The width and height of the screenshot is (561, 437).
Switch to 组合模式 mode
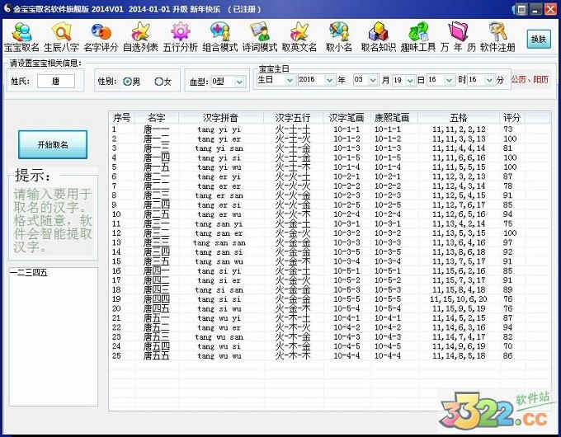pos(220,37)
